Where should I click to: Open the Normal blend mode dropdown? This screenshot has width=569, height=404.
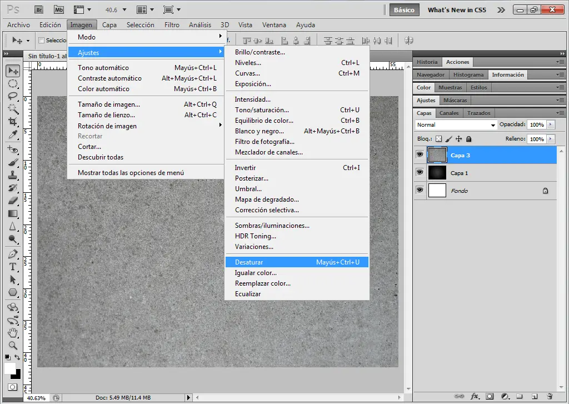[x=456, y=125]
